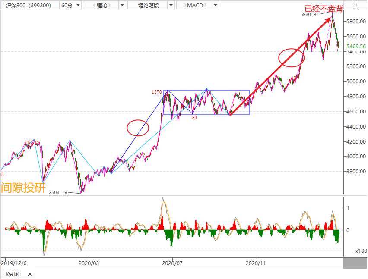Click the green 5469.56 current price label
This screenshot has height=279, width=368.
(x=356, y=46)
